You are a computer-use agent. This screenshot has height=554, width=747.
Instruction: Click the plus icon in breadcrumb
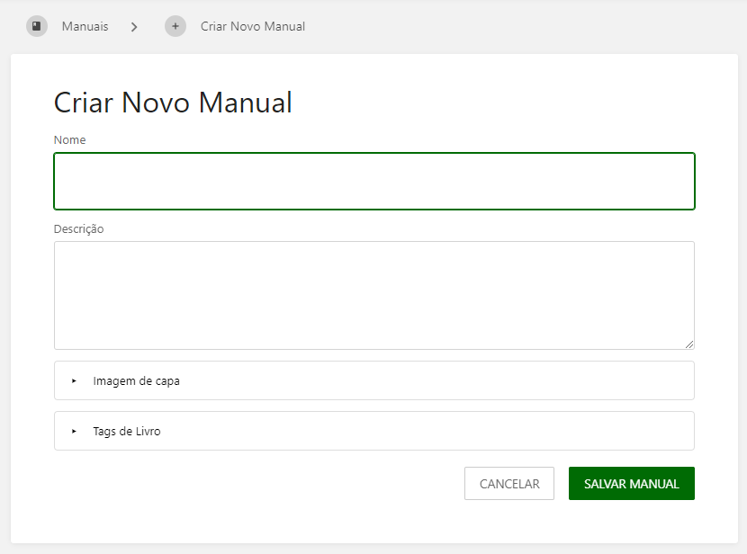pyautogui.click(x=175, y=26)
